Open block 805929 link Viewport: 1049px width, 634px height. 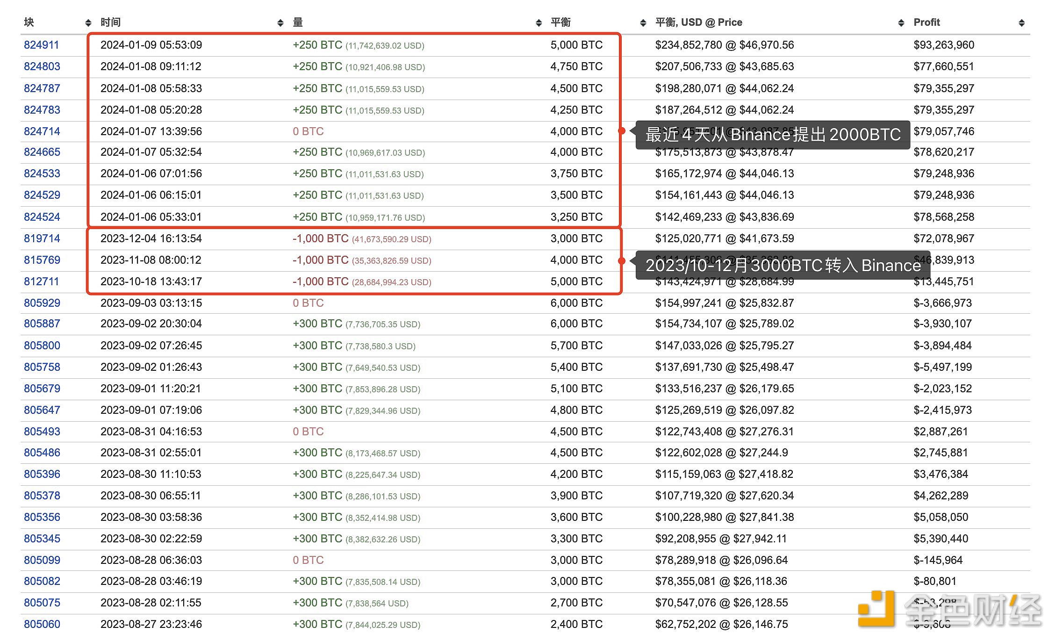point(42,303)
